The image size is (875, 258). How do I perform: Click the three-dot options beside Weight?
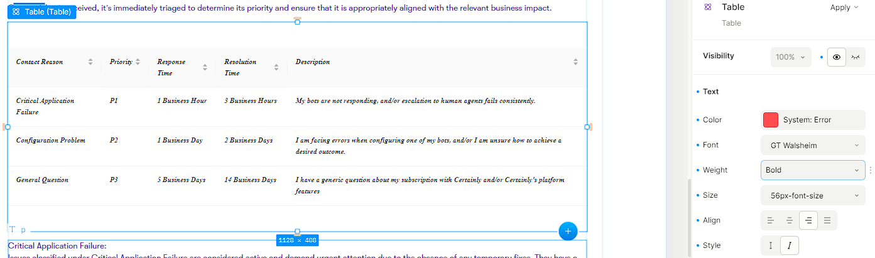point(870,170)
